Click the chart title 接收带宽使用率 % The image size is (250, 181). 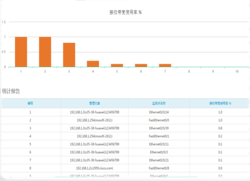point(125,12)
